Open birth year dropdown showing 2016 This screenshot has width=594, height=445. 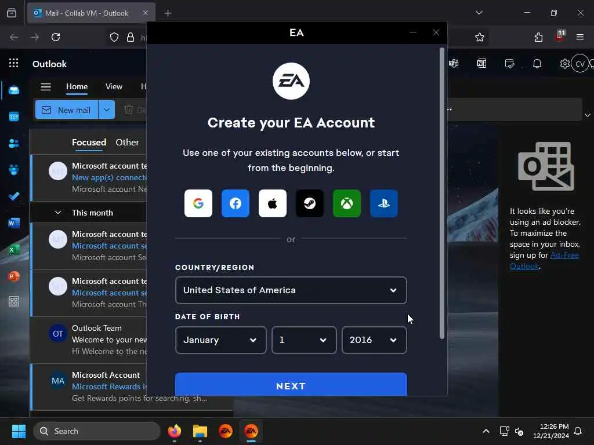[x=374, y=340]
